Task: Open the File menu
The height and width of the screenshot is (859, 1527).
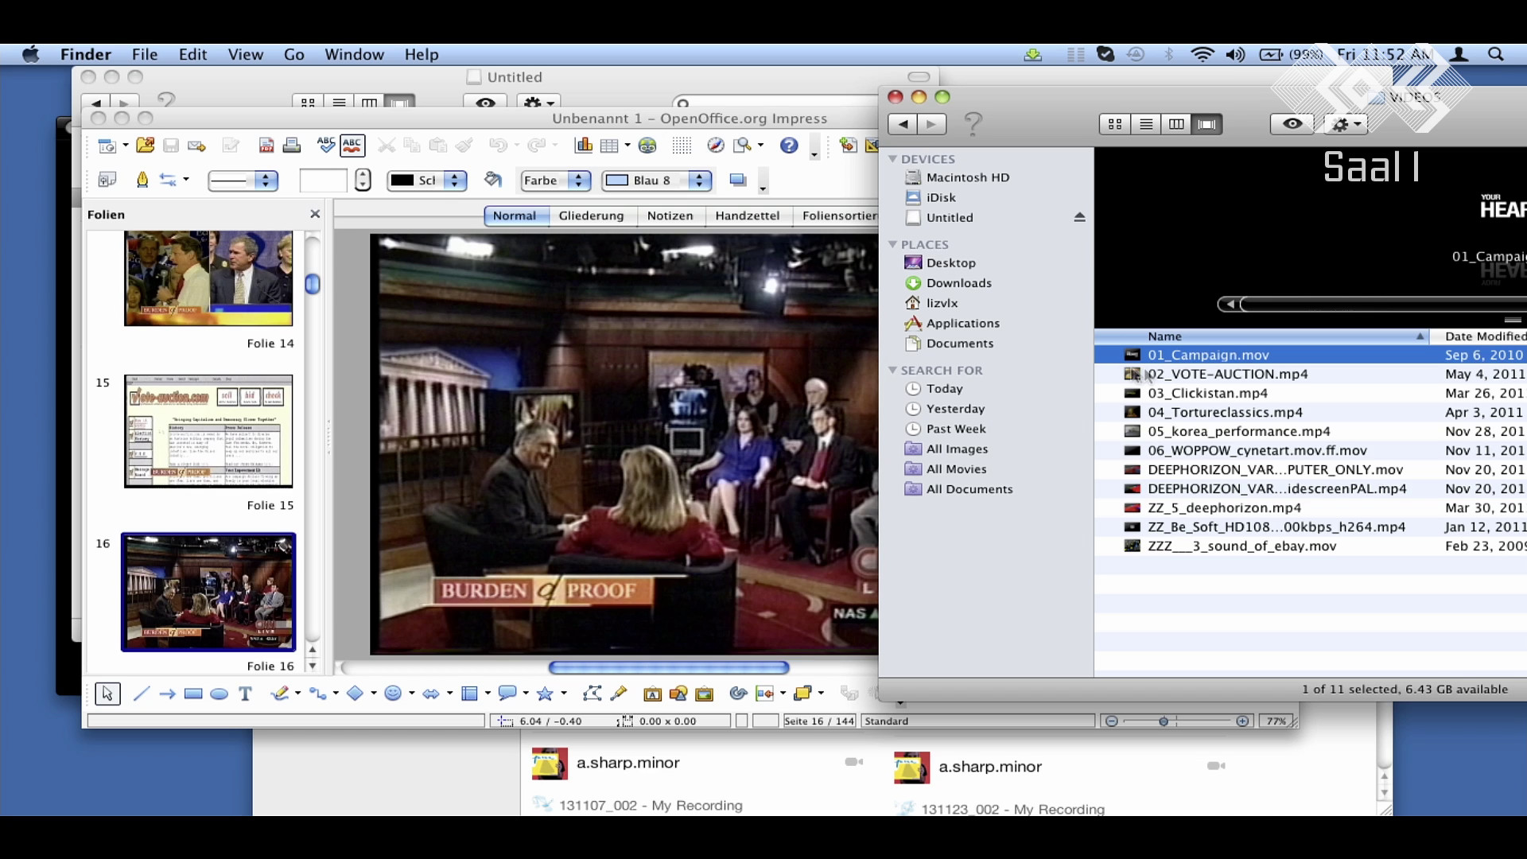Action: (145, 54)
